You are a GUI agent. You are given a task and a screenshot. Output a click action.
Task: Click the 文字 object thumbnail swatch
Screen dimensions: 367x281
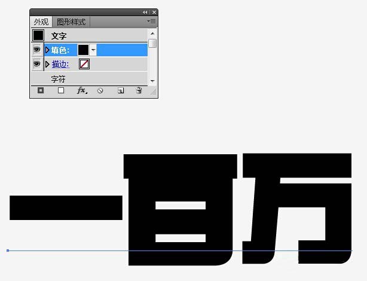pos(38,35)
